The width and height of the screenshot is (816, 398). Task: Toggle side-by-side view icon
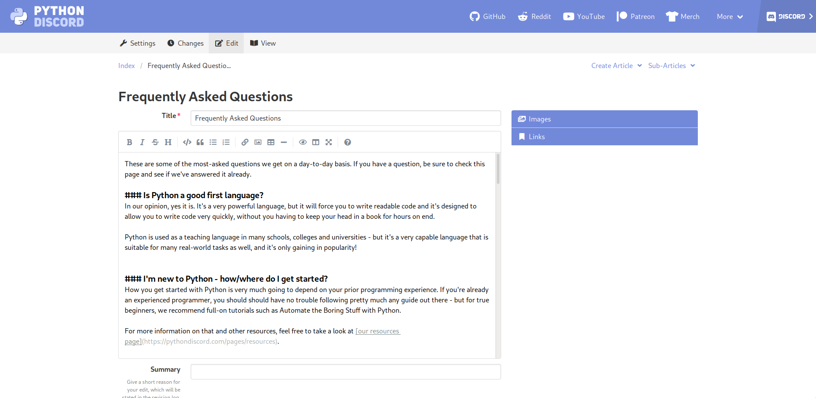click(316, 142)
